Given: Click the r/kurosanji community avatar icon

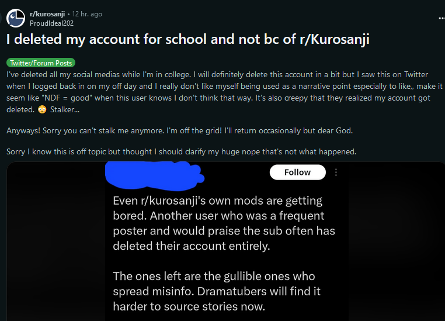Looking at the screenshot, I should pos(16,18).
